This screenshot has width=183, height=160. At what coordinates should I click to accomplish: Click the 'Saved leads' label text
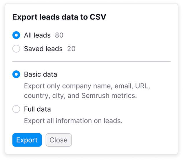tap(43, 49)
